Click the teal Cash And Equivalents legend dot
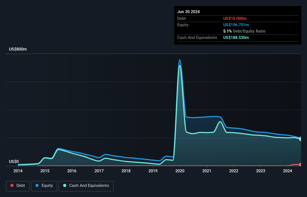This screenshot has width=307, height=197. [x=65, y=185]
